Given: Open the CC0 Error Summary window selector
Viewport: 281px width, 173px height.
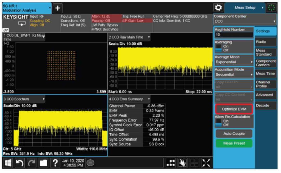Looking at the screenshot, I should click(129, 99).
